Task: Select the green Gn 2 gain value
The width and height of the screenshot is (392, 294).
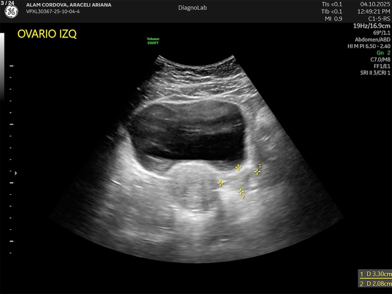Action: (383, 53)
